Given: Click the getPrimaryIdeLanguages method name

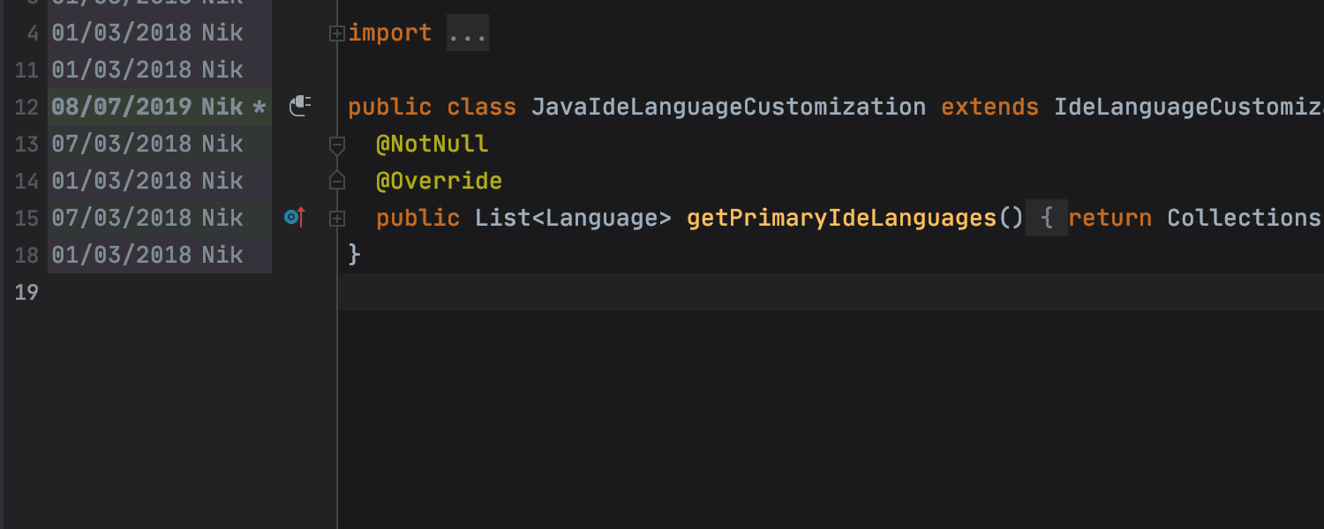Looking at the screenshot, I should coord(841,218).
